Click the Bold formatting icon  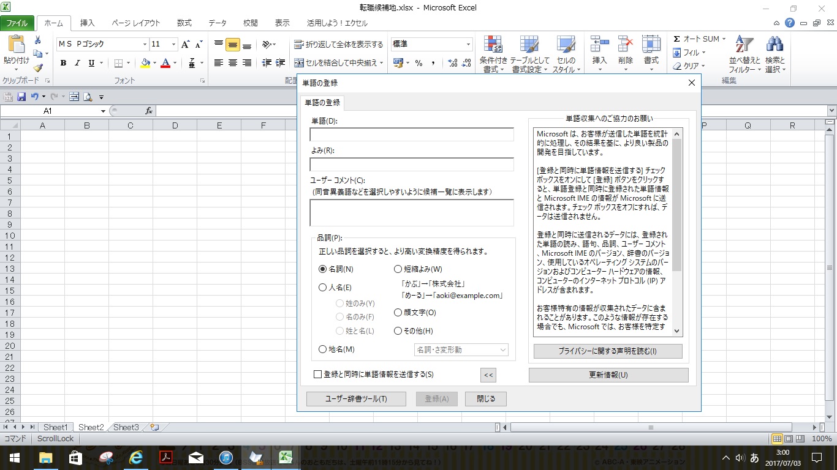click(x=64, y=63)
